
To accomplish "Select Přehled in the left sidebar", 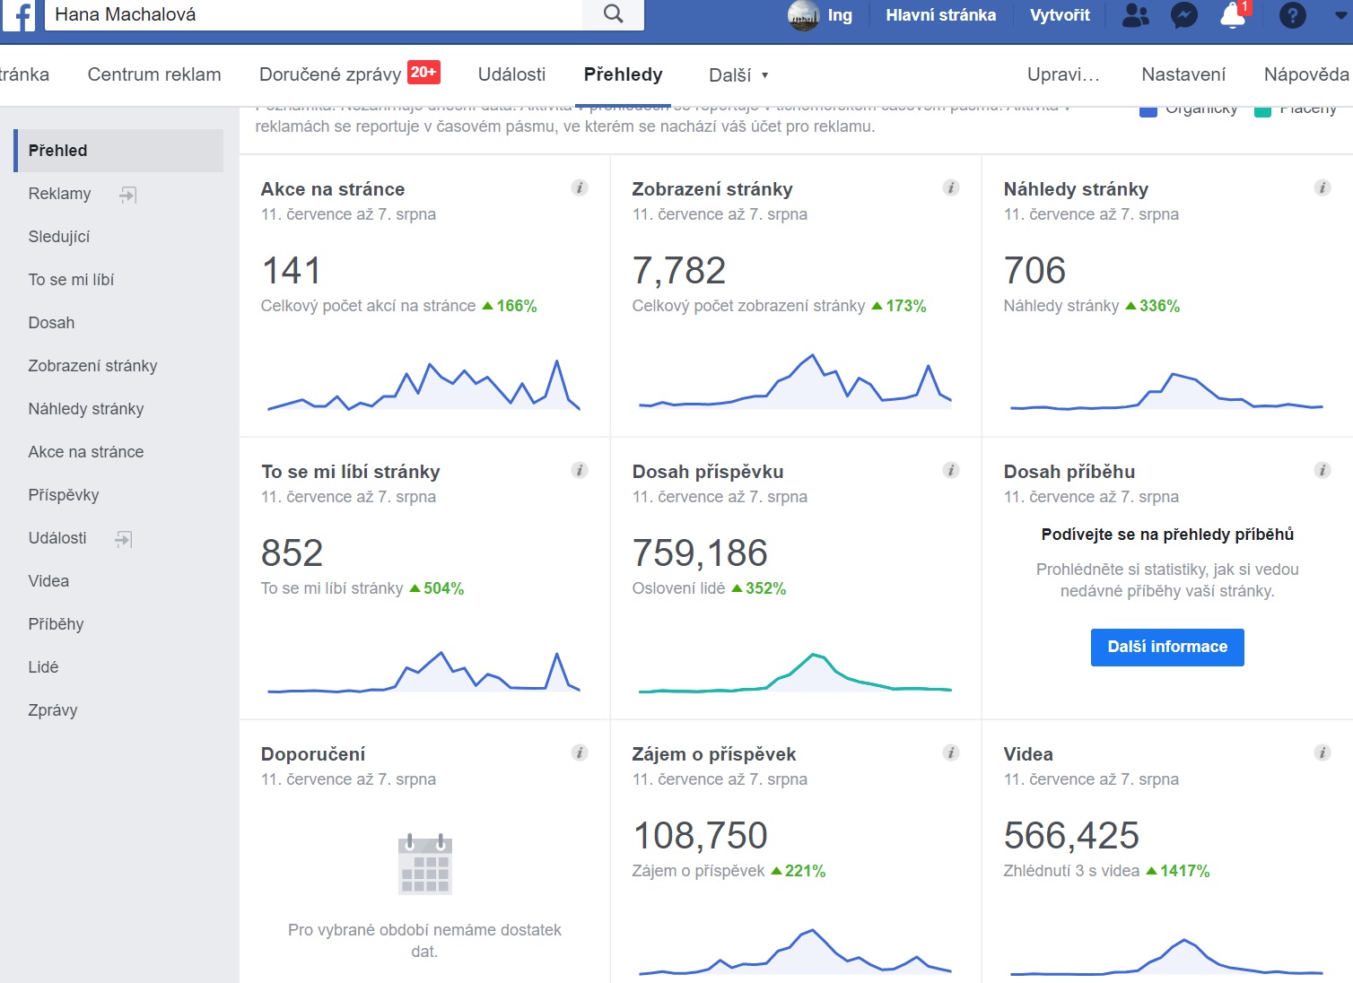I will point(118,151).
